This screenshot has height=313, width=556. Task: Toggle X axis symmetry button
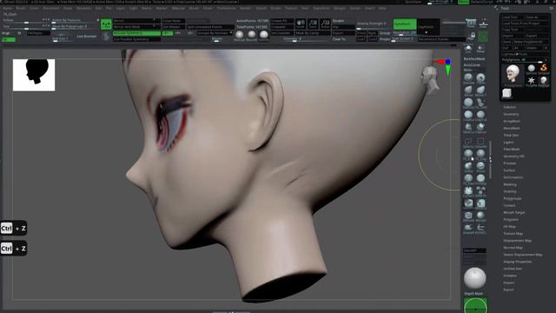point(168,33)
